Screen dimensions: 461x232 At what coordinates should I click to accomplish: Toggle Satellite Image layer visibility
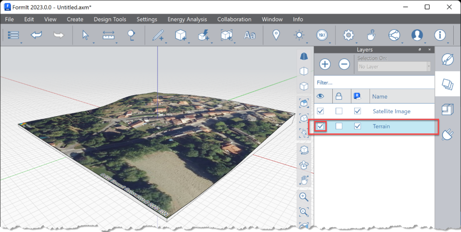point(320,111)
